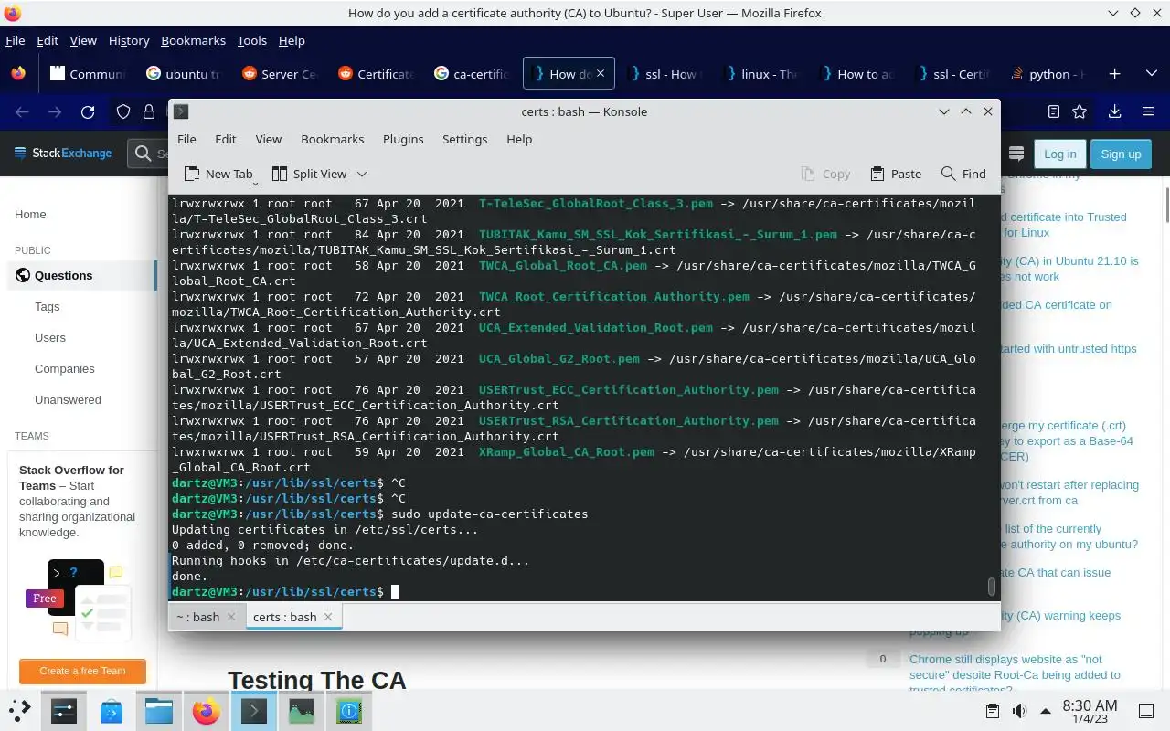Click the Stack Exchange logo

pos(62,154)
